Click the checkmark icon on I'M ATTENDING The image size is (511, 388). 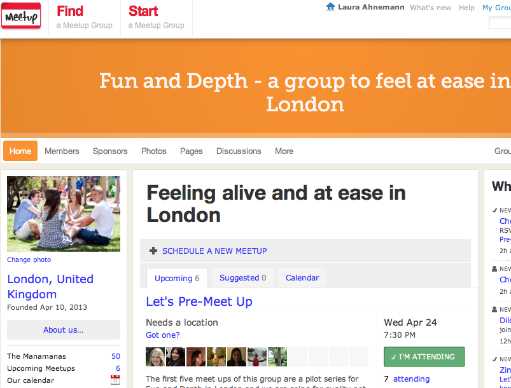pos(394,357)
